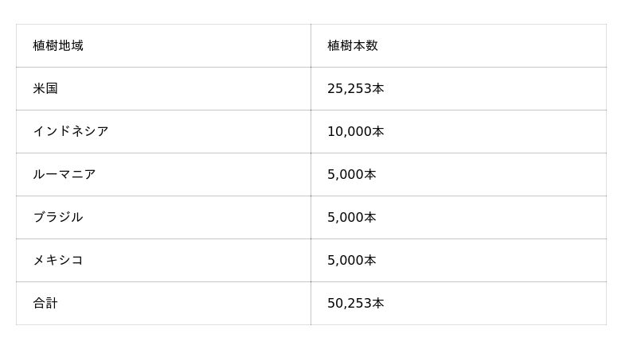Click the ブラジル region cell

click(57, 218)
